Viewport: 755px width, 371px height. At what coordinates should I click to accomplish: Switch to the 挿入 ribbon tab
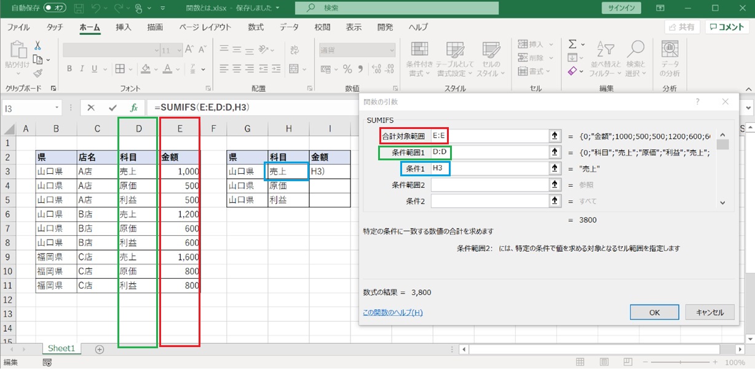click(124, 27)
